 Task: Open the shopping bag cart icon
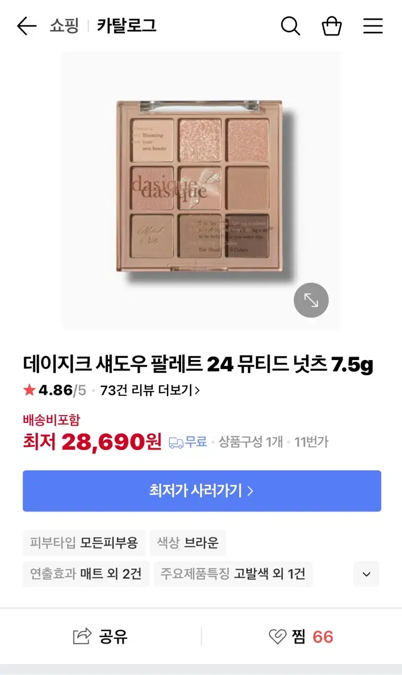tap(332, 26)
